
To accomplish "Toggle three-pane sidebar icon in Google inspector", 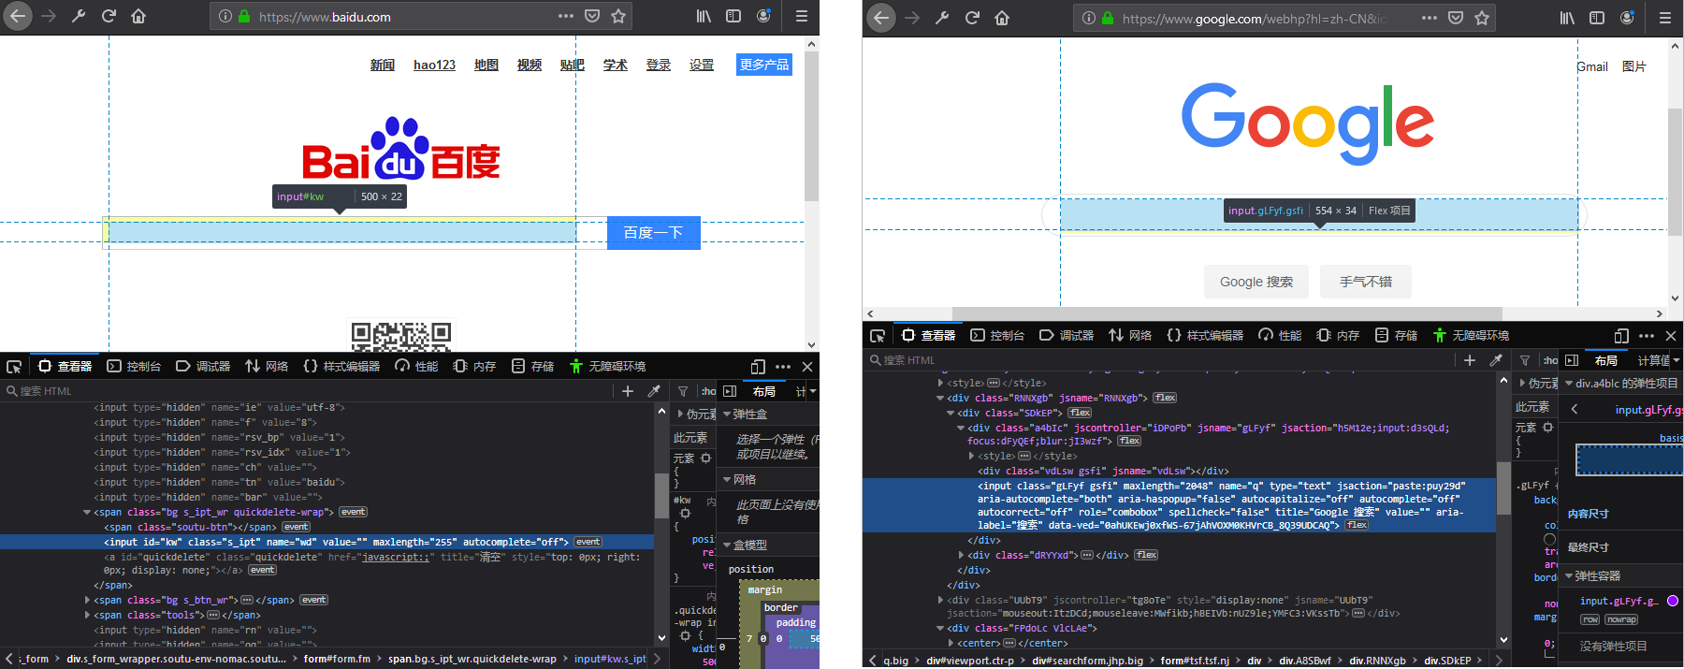I will click(x=1572, y=360).
